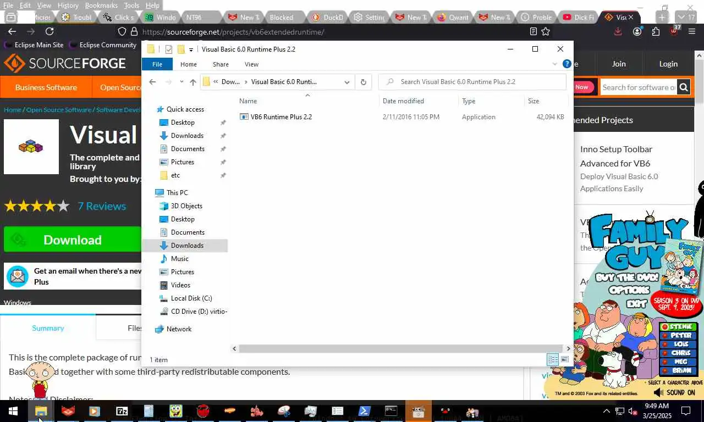
Task: Click Explorer search box
Action: [472, 82]
